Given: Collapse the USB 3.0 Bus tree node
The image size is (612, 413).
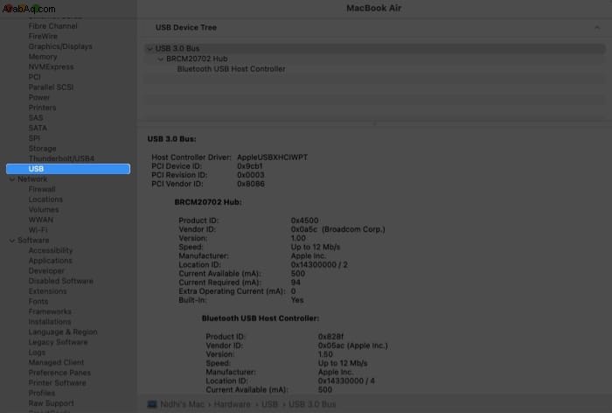Looking at the screenshot, I should pyautogui.click(x=150, y=48).
